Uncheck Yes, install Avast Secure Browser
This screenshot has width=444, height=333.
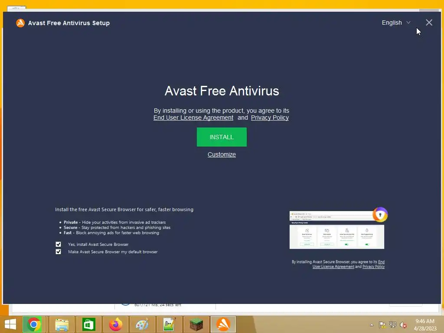point(59,244)
